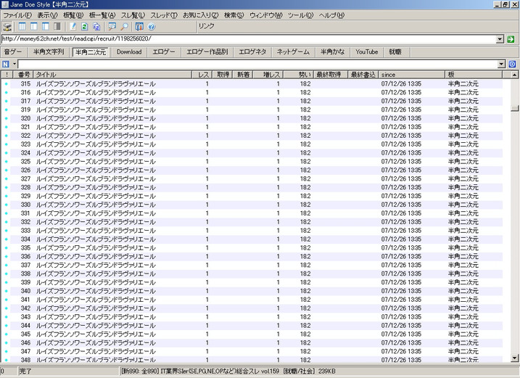Screen dimensions: 520x378
Task: Open the ツール menu
Action: pos(300,15)
